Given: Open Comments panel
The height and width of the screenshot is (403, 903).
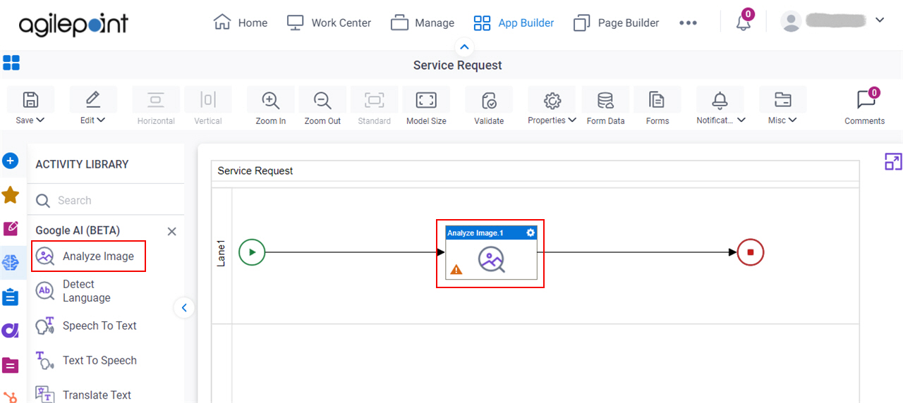Looking at the screenshot, I should pos(865,106).
